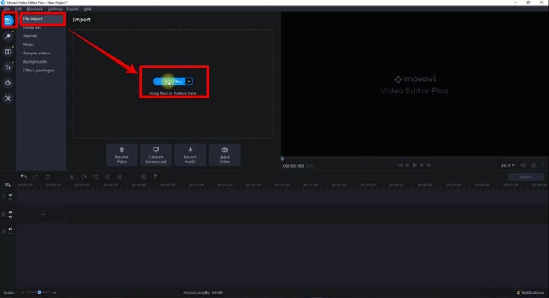The width and height of the screenshot is (549, 298).
Task: Select Sounds category
Action: [30, 36]
